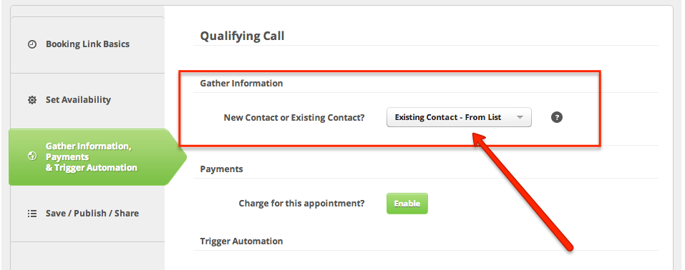Click the globe icon in the green tab

point(32,156)
